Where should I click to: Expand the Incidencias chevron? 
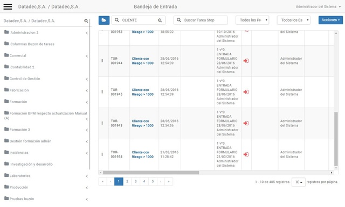(87, 153)
